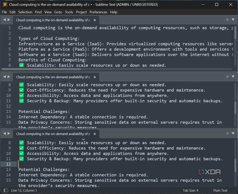
Task: Click Security & Backup checkmark in middle pane
Action: click(21, 101)
